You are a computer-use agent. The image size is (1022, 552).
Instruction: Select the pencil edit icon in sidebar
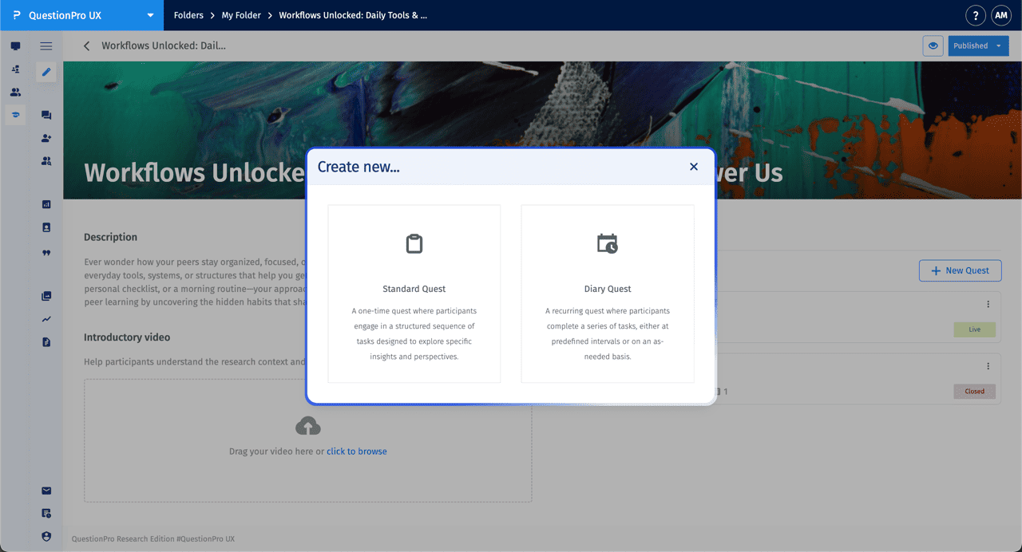click(x=46, y=72)
